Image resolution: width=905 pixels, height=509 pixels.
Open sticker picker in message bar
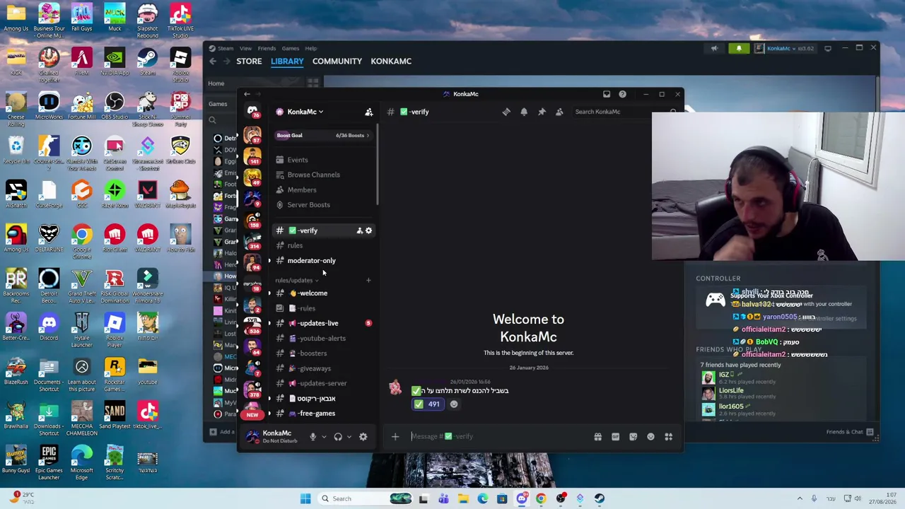[633, 437]
